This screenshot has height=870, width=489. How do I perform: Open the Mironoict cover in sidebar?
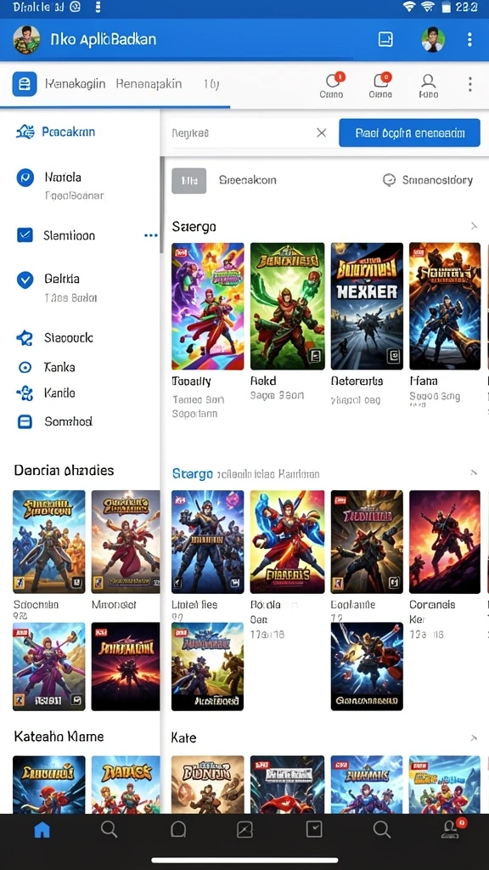[126, 542]
